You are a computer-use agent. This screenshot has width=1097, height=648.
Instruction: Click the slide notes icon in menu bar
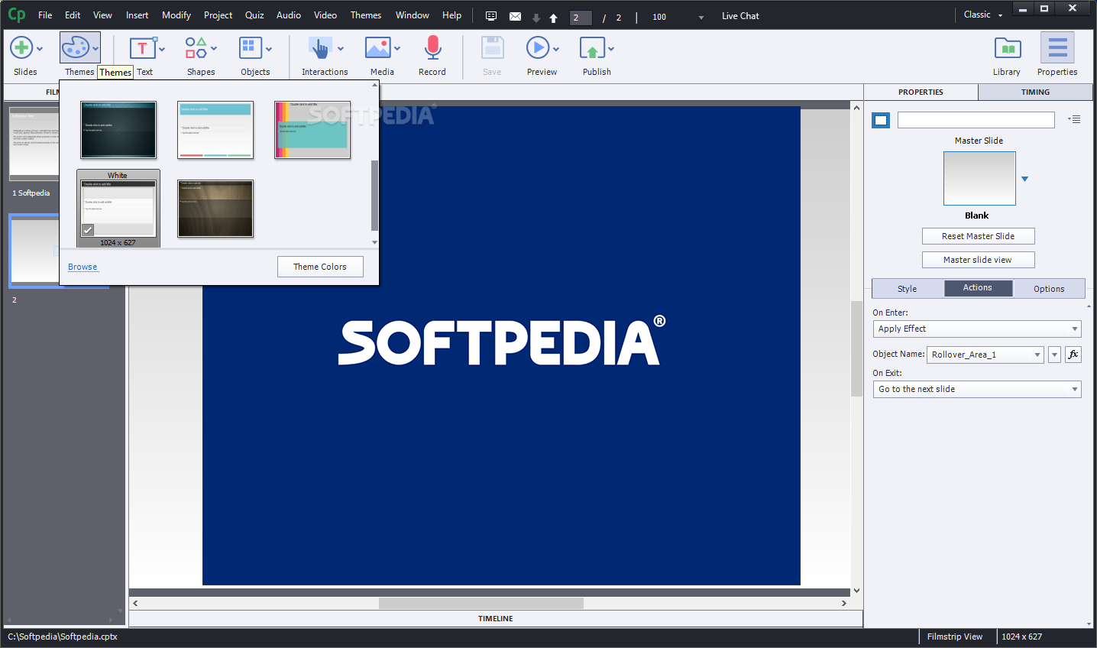coord(491,16)
